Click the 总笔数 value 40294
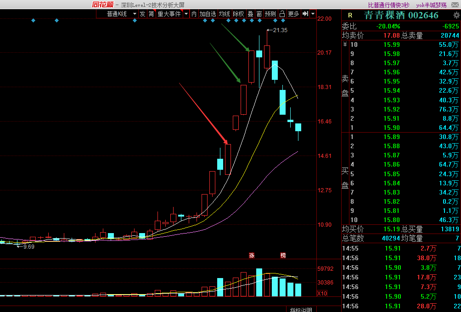Screen dimensions: 461x312 391,238
